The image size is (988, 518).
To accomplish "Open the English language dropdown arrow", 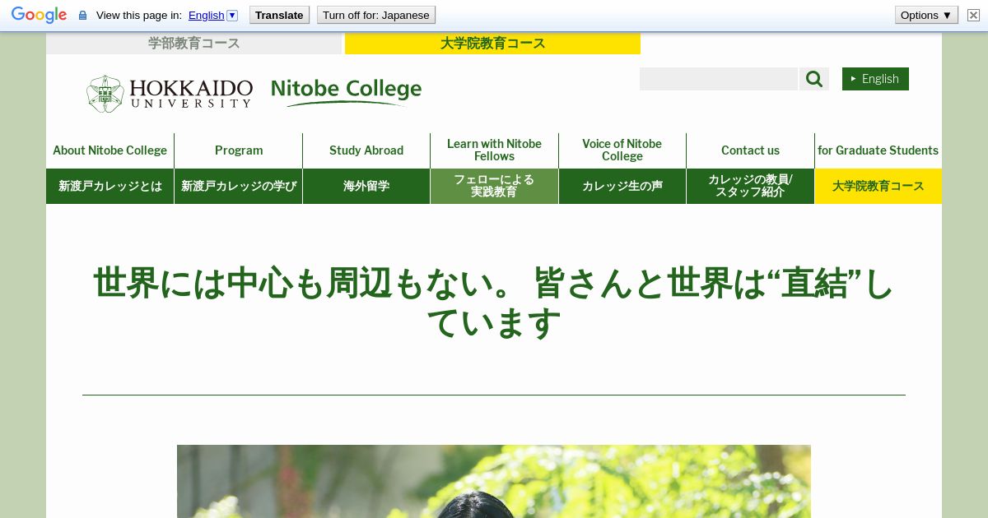I will (x=232, y=15).
